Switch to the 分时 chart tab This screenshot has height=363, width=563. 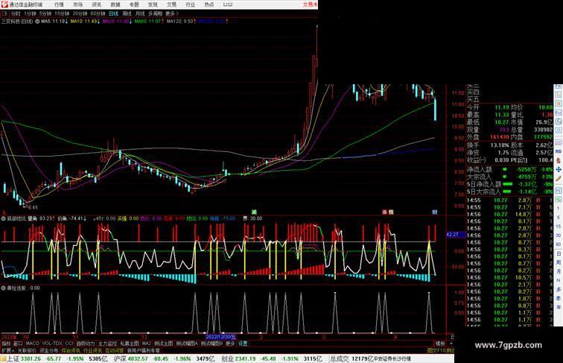click(16, 13)
